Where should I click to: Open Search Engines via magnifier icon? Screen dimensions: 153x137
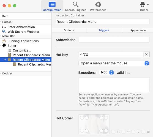tap(76, 4)
